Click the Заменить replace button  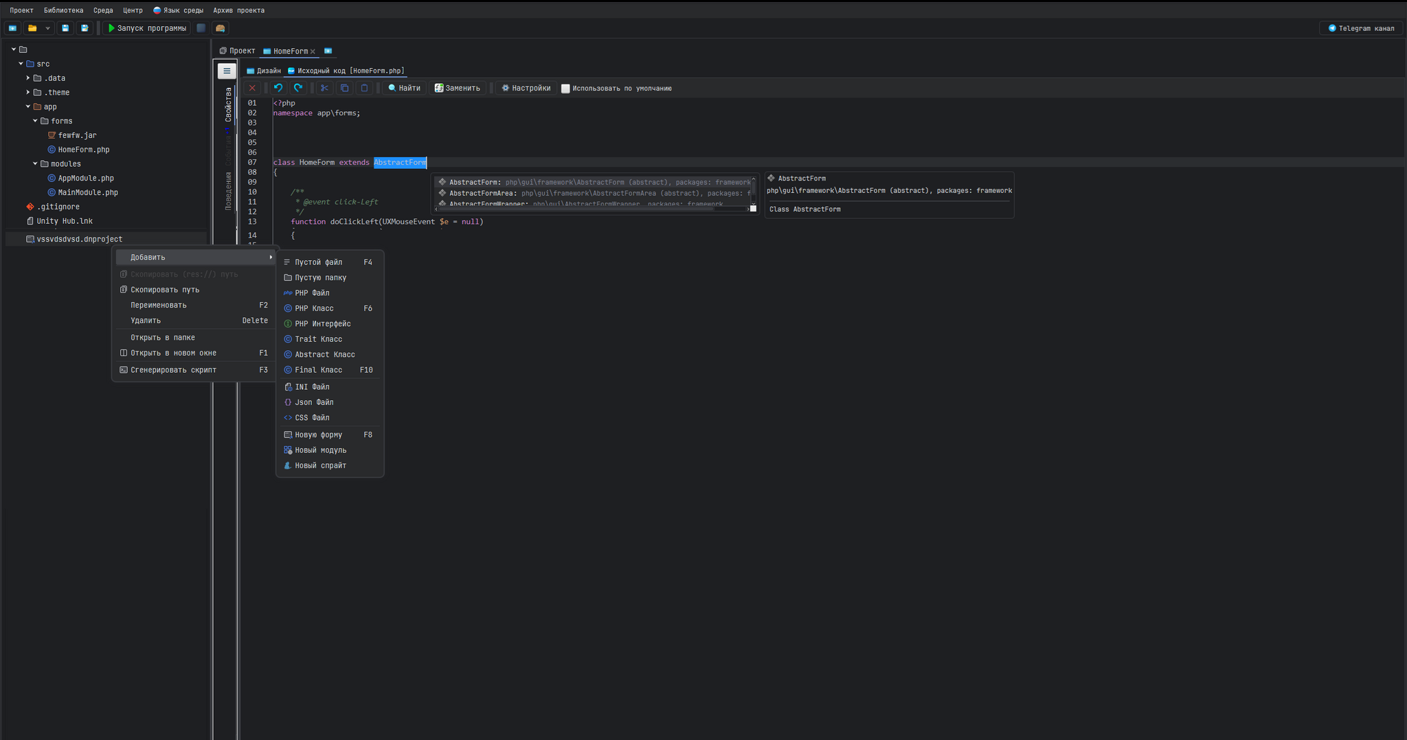tap(458, 88)
